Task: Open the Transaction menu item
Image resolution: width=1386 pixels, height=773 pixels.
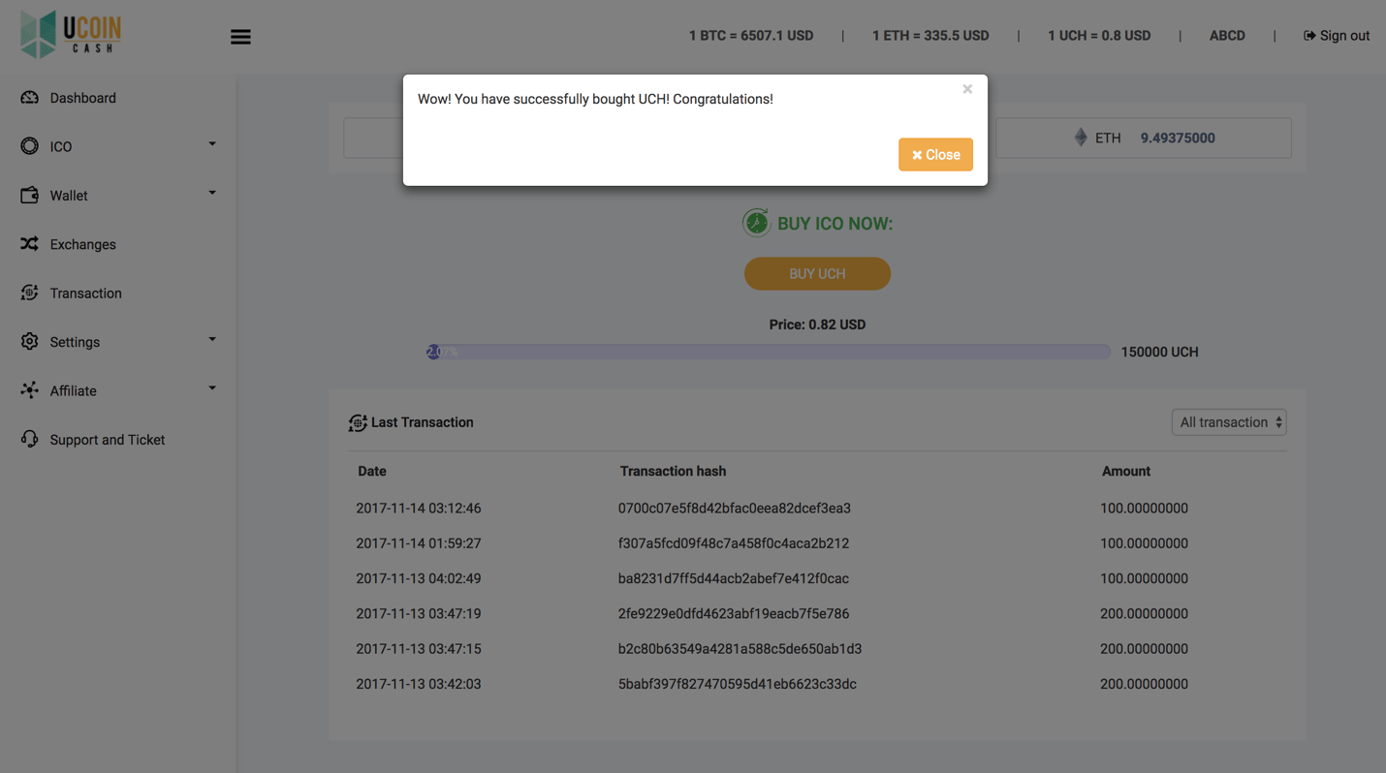Action: (x=85, y=294)
